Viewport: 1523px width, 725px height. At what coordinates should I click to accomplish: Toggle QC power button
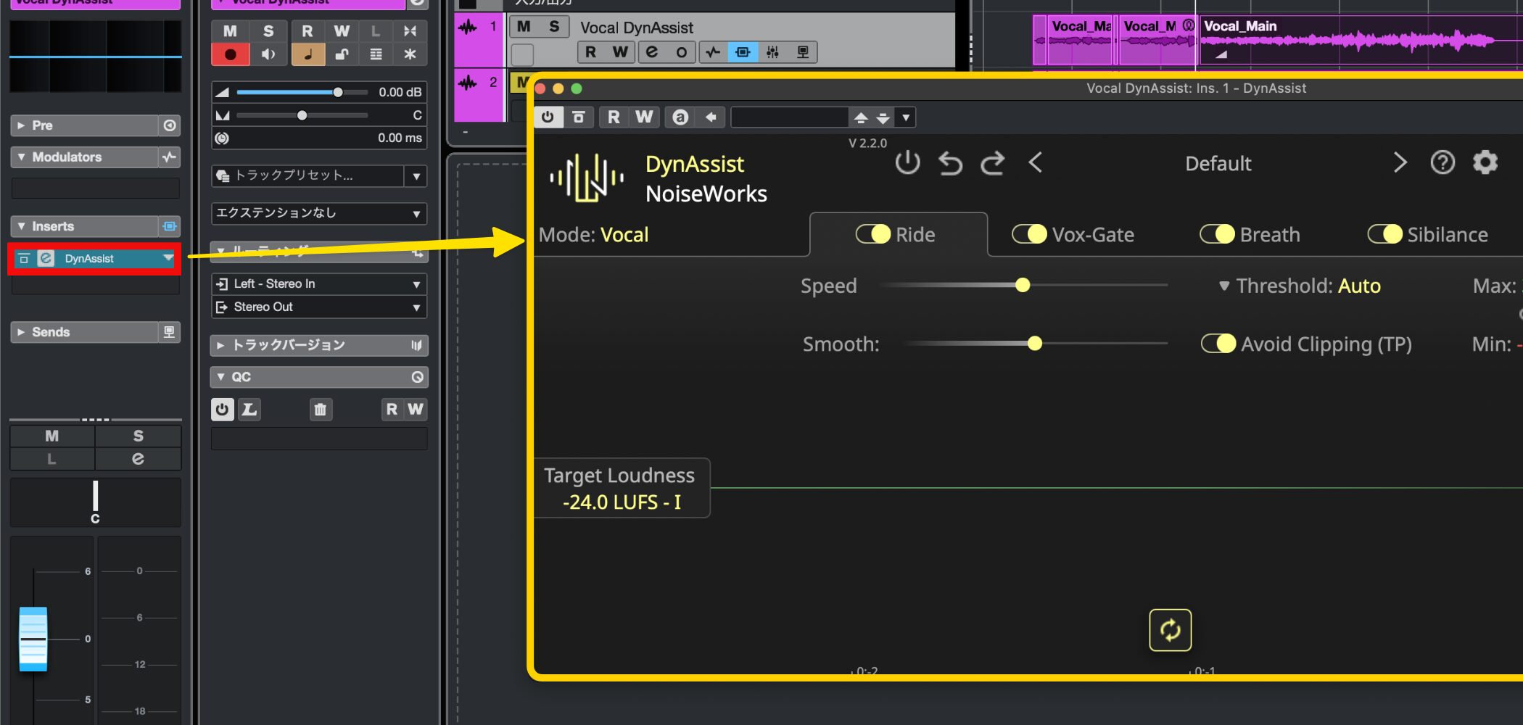[x=223, y=410]
